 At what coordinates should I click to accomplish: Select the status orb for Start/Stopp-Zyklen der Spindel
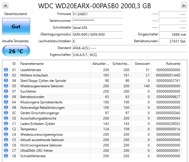click(x=6, y=80)
